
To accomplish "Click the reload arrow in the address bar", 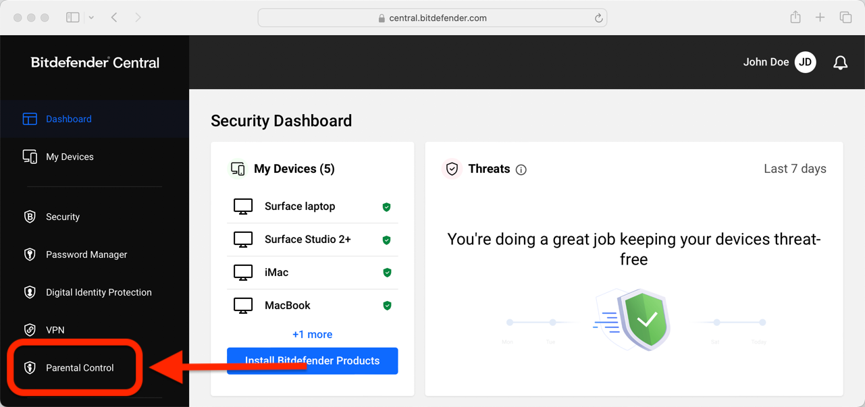I will pyautogui.click(x=598, y=18).
